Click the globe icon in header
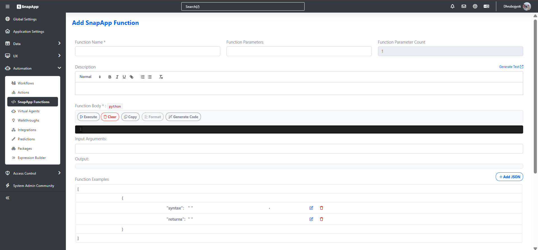This screenshot has height=250, width=538. 475,6
